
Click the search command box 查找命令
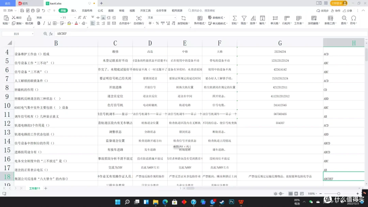tap(202, 11)
